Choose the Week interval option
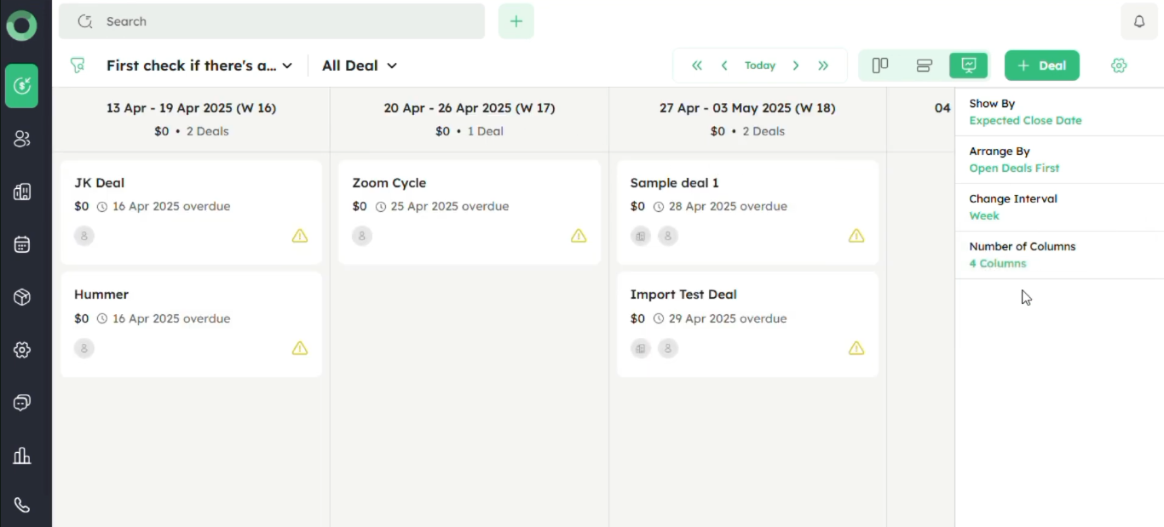 point(984,216)
